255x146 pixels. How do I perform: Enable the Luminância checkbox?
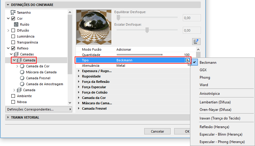click(13, 36)
